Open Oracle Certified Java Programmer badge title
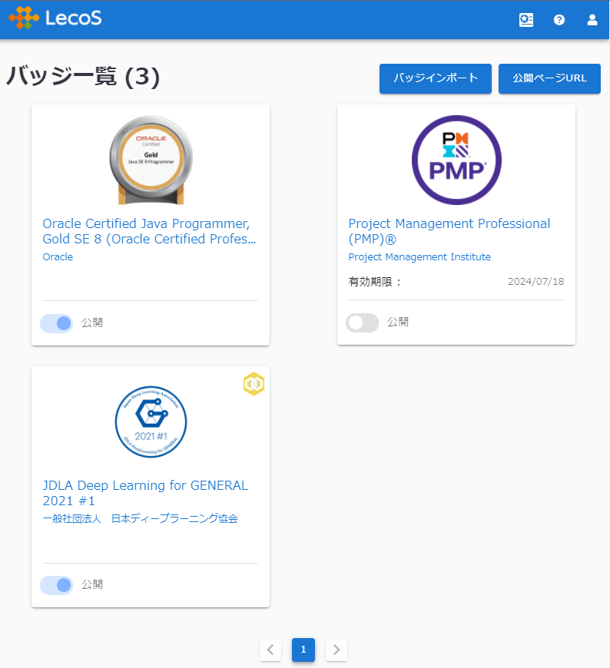This screenshot has width=610, height=668. click(149, 231)
